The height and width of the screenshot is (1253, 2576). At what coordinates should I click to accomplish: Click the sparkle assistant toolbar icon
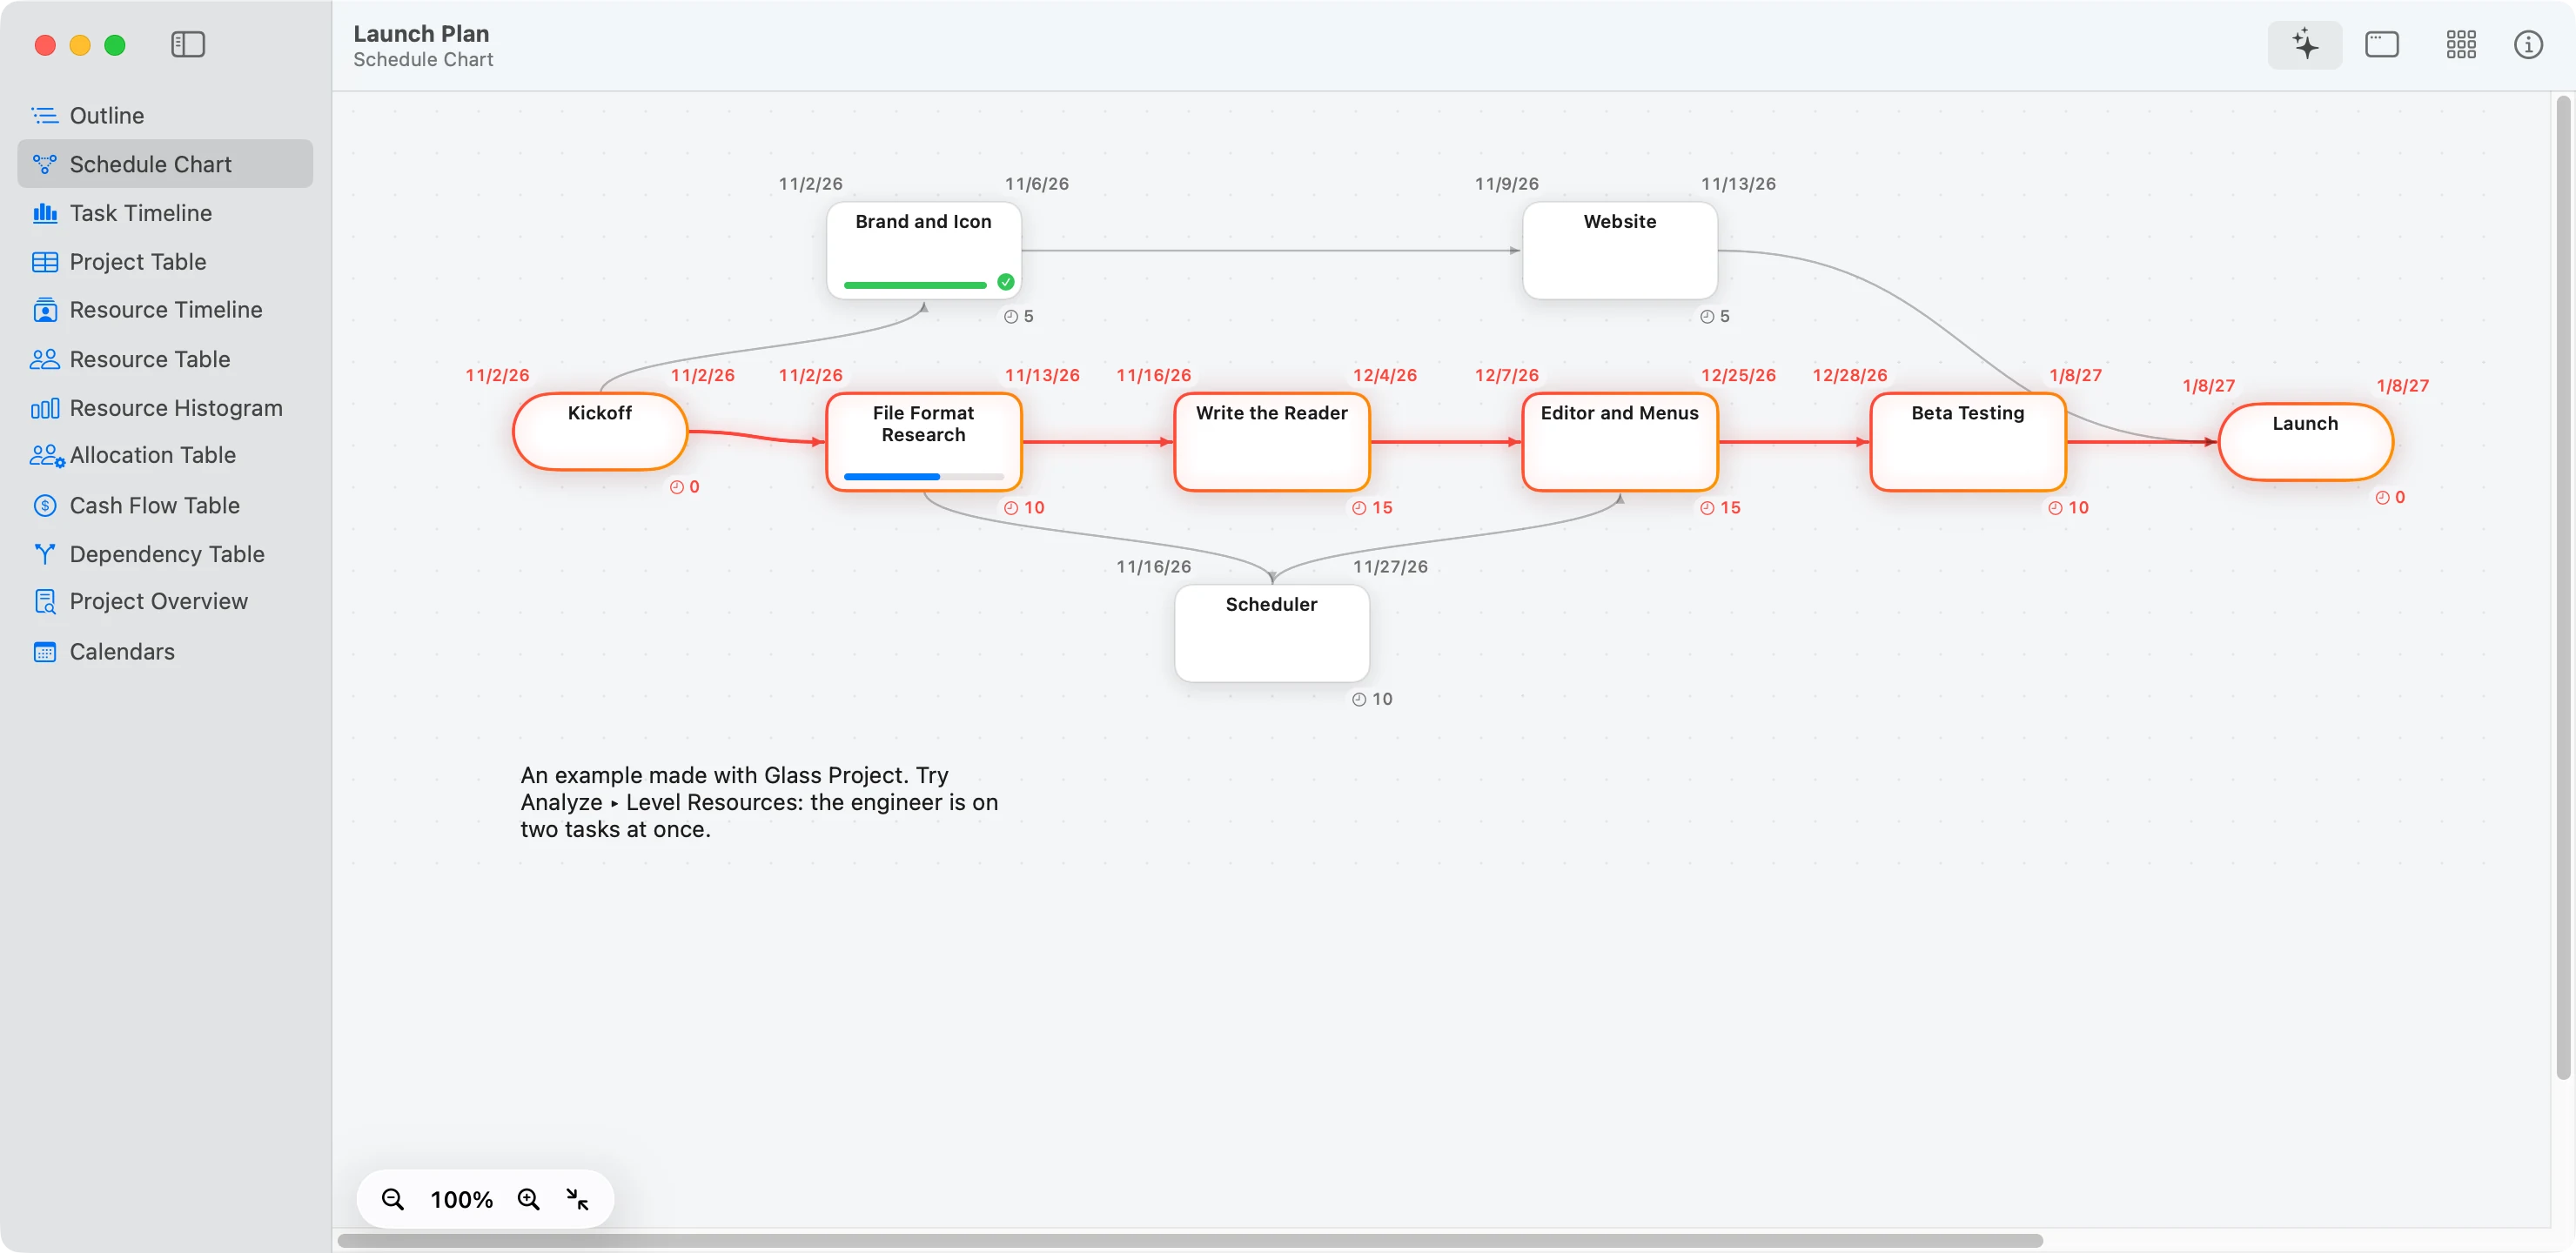click(x=2305, y=45)
